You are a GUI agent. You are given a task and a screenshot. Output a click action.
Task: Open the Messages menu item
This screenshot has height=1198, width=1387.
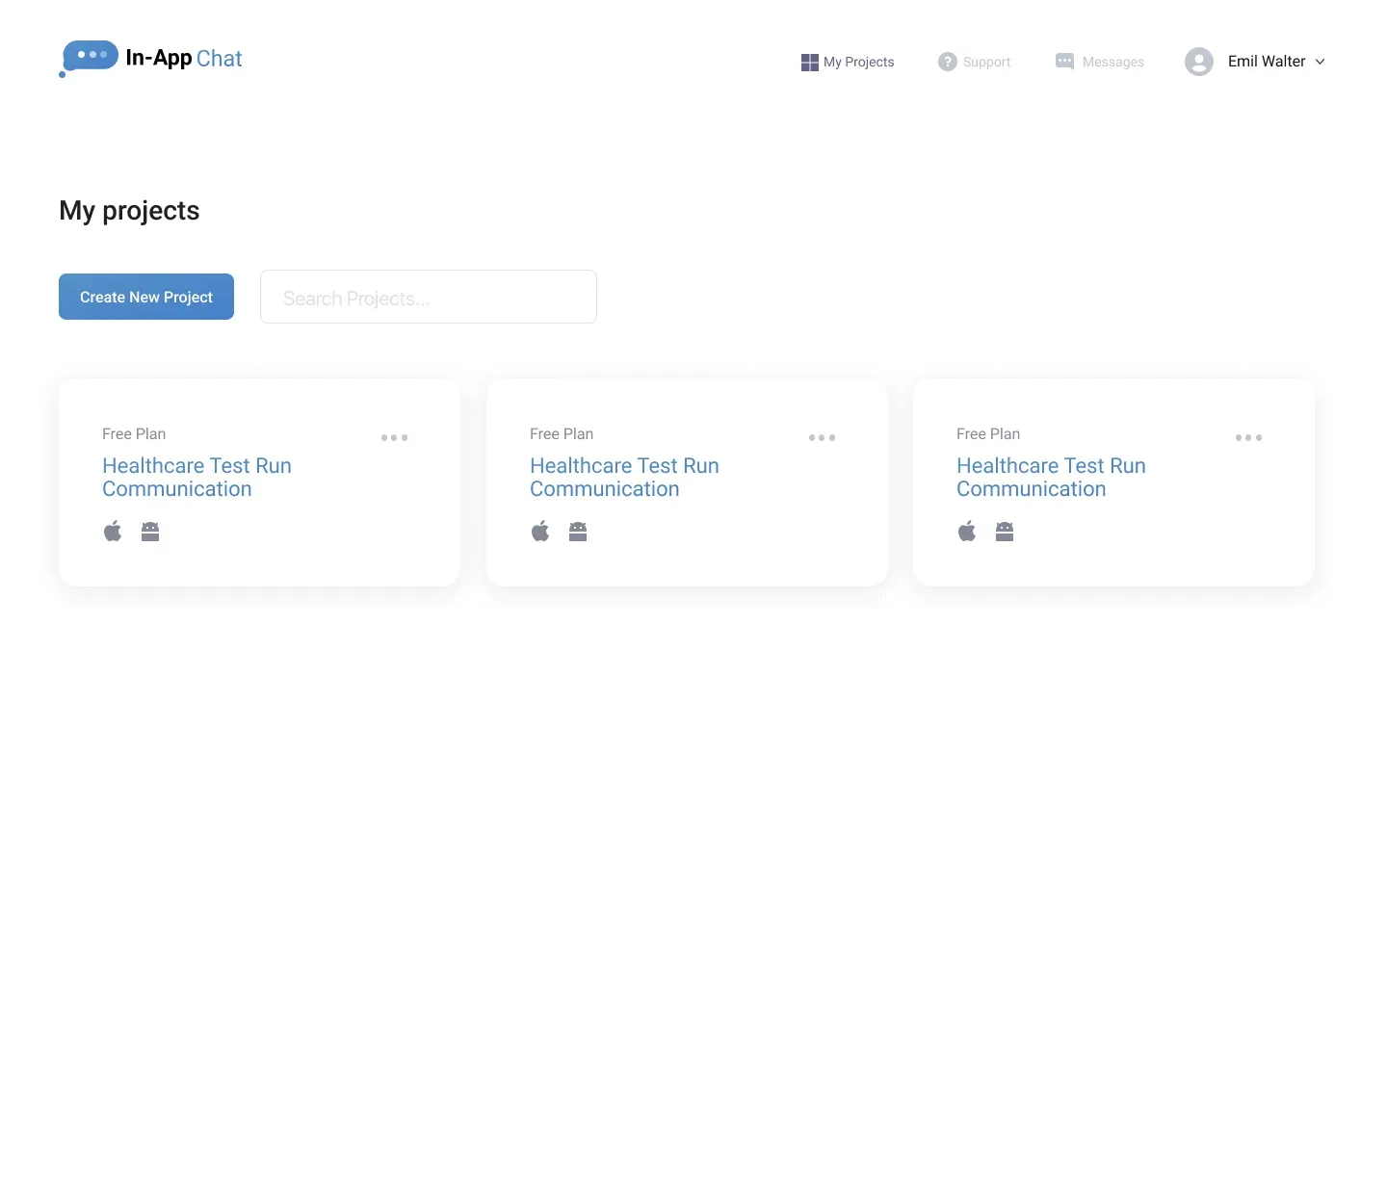click(x=1100, y=62)
